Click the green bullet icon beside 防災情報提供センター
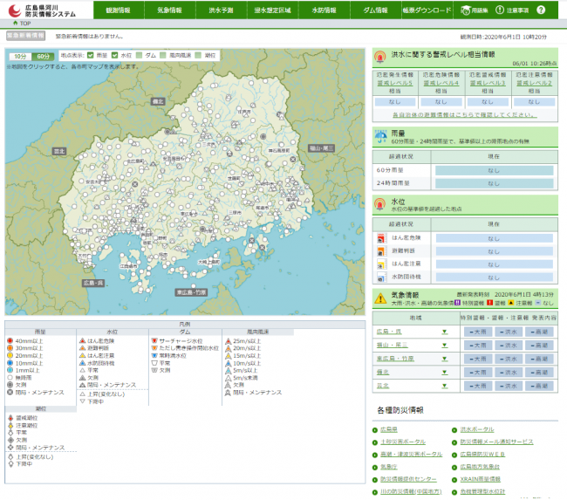This screenshot has height=500, width=567. (x=375, y=480)
